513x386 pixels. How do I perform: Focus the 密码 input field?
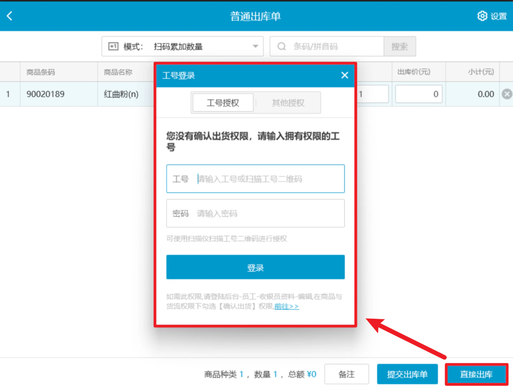(x=255, y=213)
